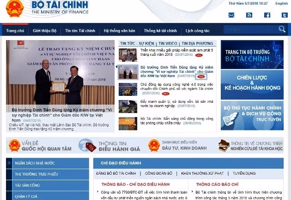Click the search magnifier icon
The image size is (291, 200).
282,29
